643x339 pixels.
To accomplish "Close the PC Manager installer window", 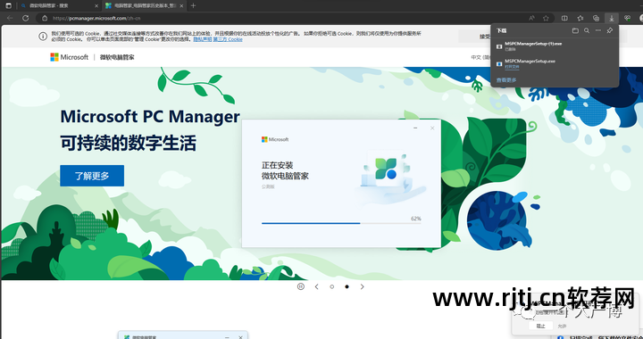I will [432, 128].
